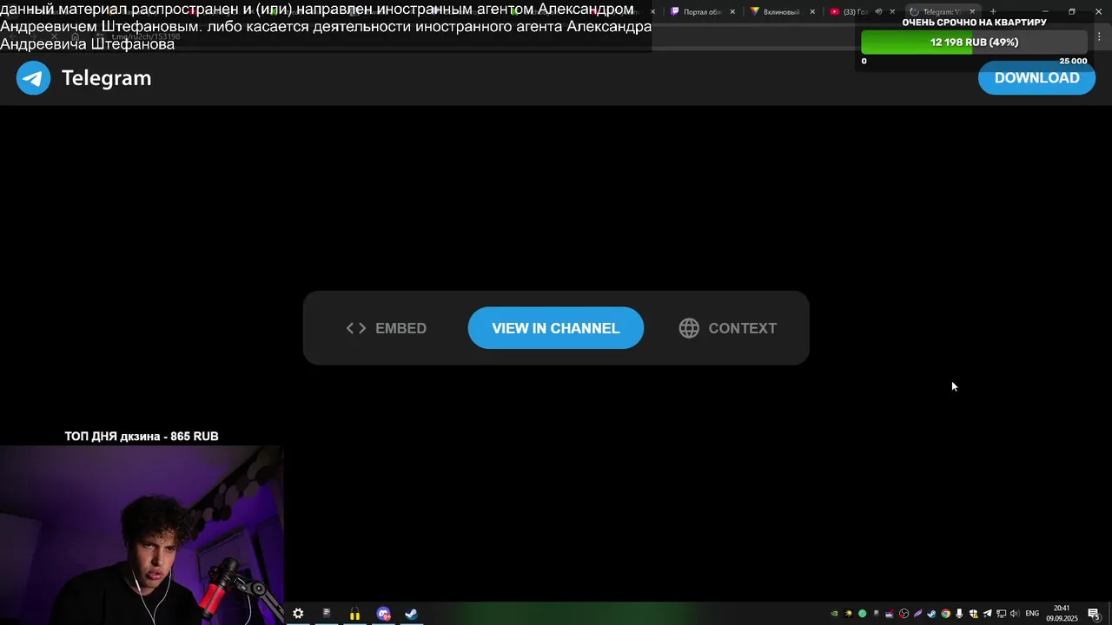This screenshot has height=625, width=1112.
Task: Click the embed code brackets icon
Action: tap(356, 328)
